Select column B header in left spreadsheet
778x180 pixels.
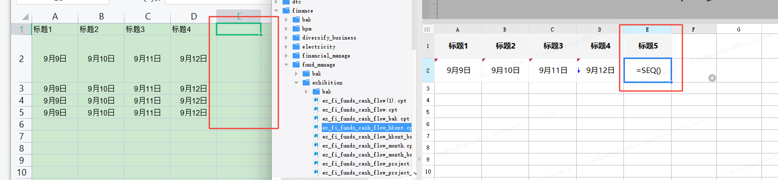101,16
